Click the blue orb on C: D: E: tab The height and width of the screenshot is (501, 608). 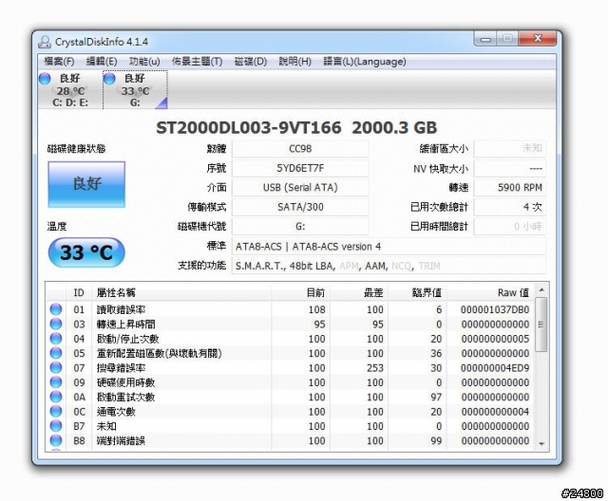click(45, 79)
